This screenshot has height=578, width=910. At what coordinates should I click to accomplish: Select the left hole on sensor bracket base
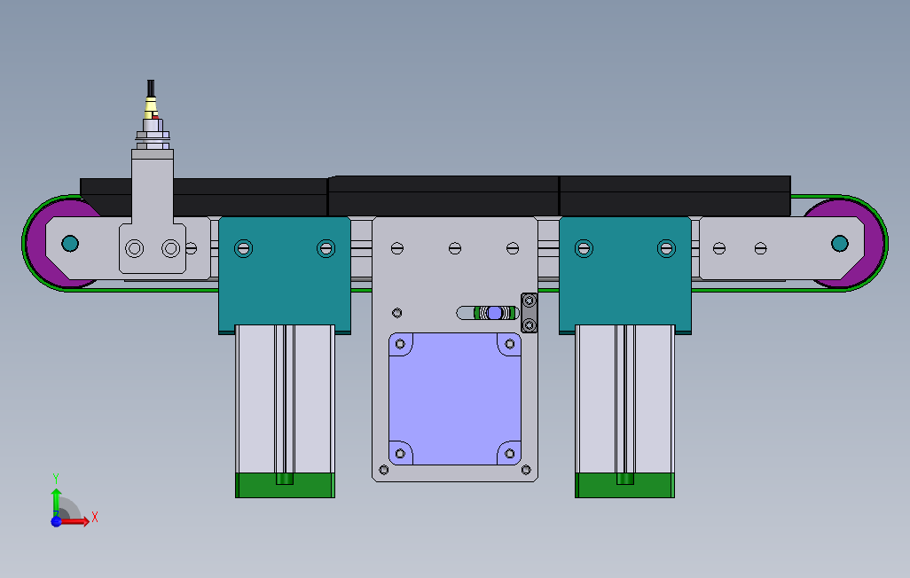135,248
